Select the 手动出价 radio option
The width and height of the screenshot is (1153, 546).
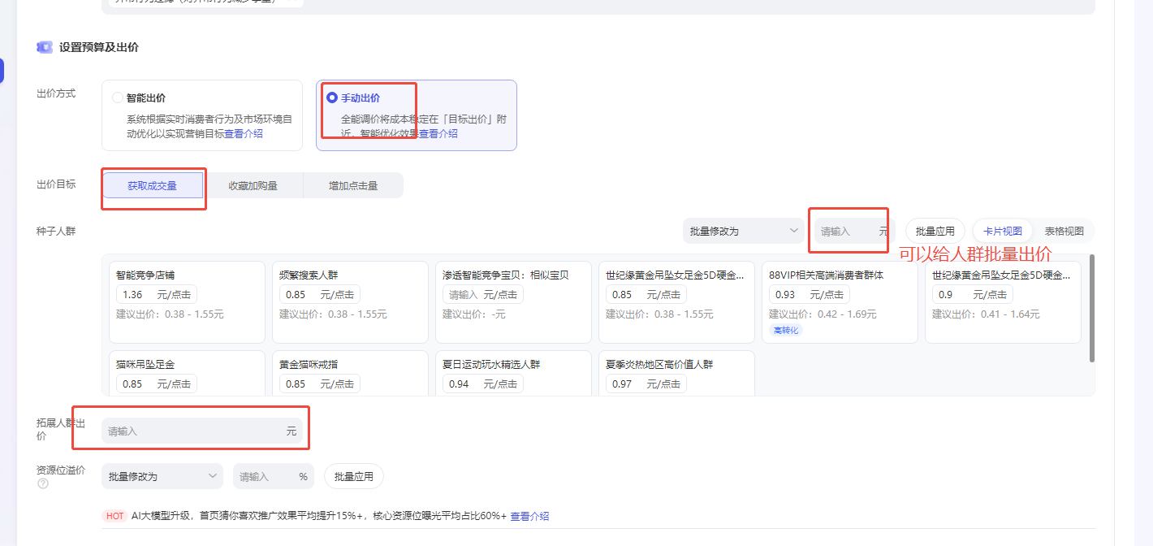pos(332,97)
